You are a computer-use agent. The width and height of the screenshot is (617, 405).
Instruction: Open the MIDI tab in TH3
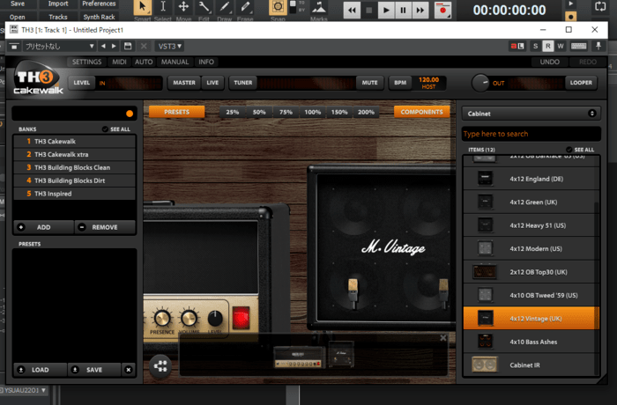click(119, 63)
